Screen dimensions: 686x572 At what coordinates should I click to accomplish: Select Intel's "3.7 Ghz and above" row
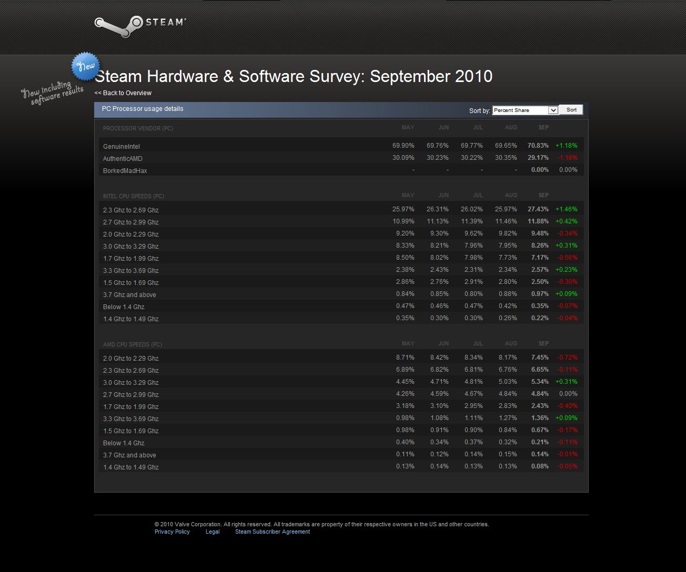click(x=129, y=295)
